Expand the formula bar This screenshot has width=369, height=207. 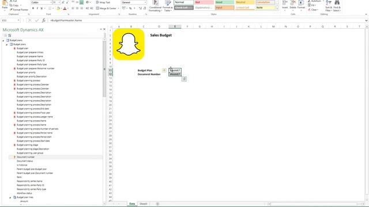pos(366,21)
